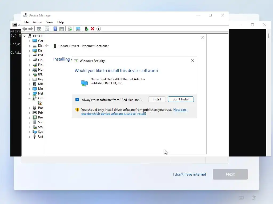Open the Properties toolbar icon

47,29
